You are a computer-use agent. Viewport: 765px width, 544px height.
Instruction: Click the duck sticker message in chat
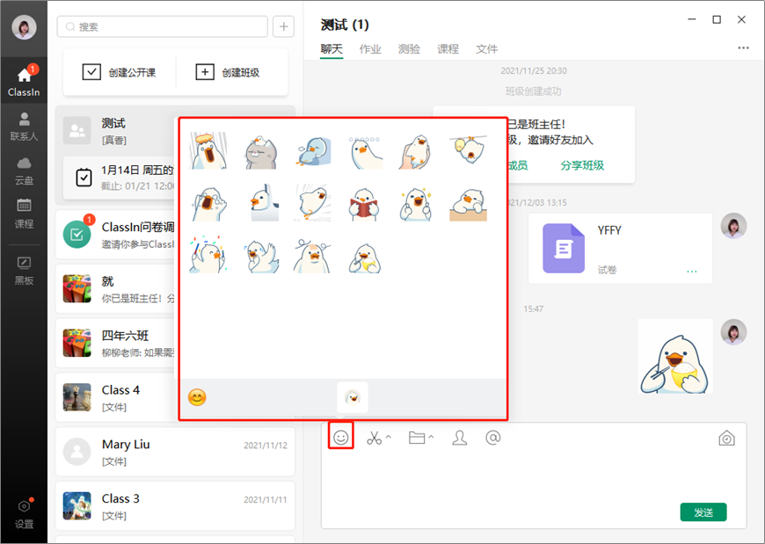675,356
